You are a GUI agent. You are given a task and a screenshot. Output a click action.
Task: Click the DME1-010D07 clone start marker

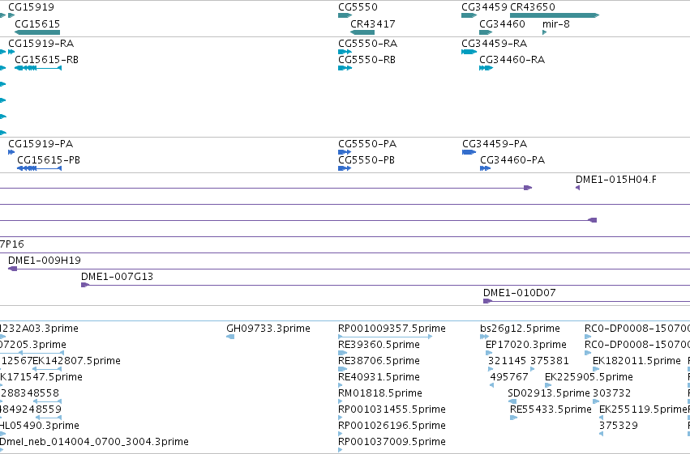point(487,301)
